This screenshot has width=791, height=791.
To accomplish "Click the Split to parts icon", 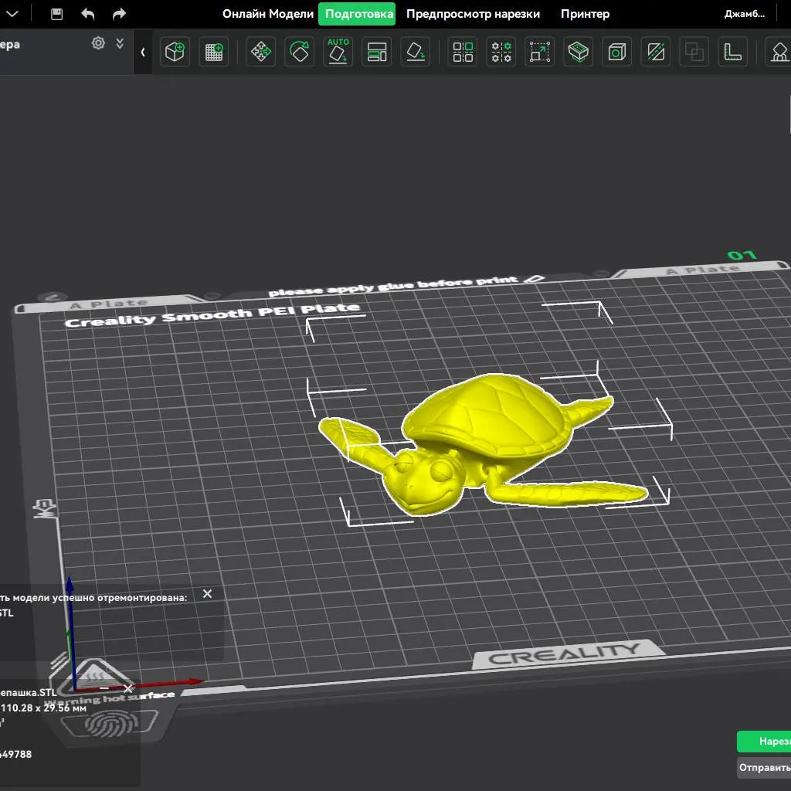I will pyautogui.click(x=501, y=52).
